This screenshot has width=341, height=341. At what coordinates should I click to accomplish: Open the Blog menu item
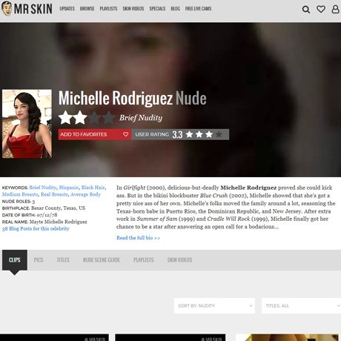click(x=175, y=9)
